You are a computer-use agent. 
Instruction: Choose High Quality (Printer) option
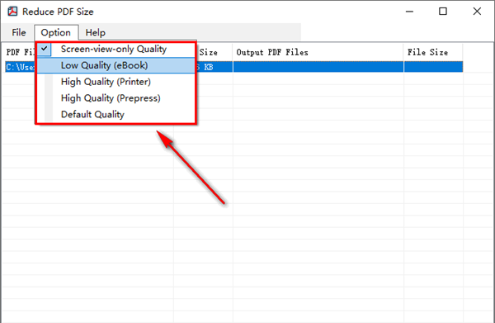(x=115, y=82)
